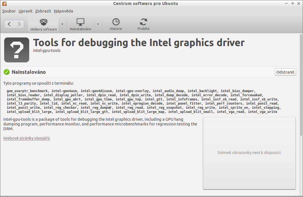Click the back navigation arrow

(x=9, y=24)
